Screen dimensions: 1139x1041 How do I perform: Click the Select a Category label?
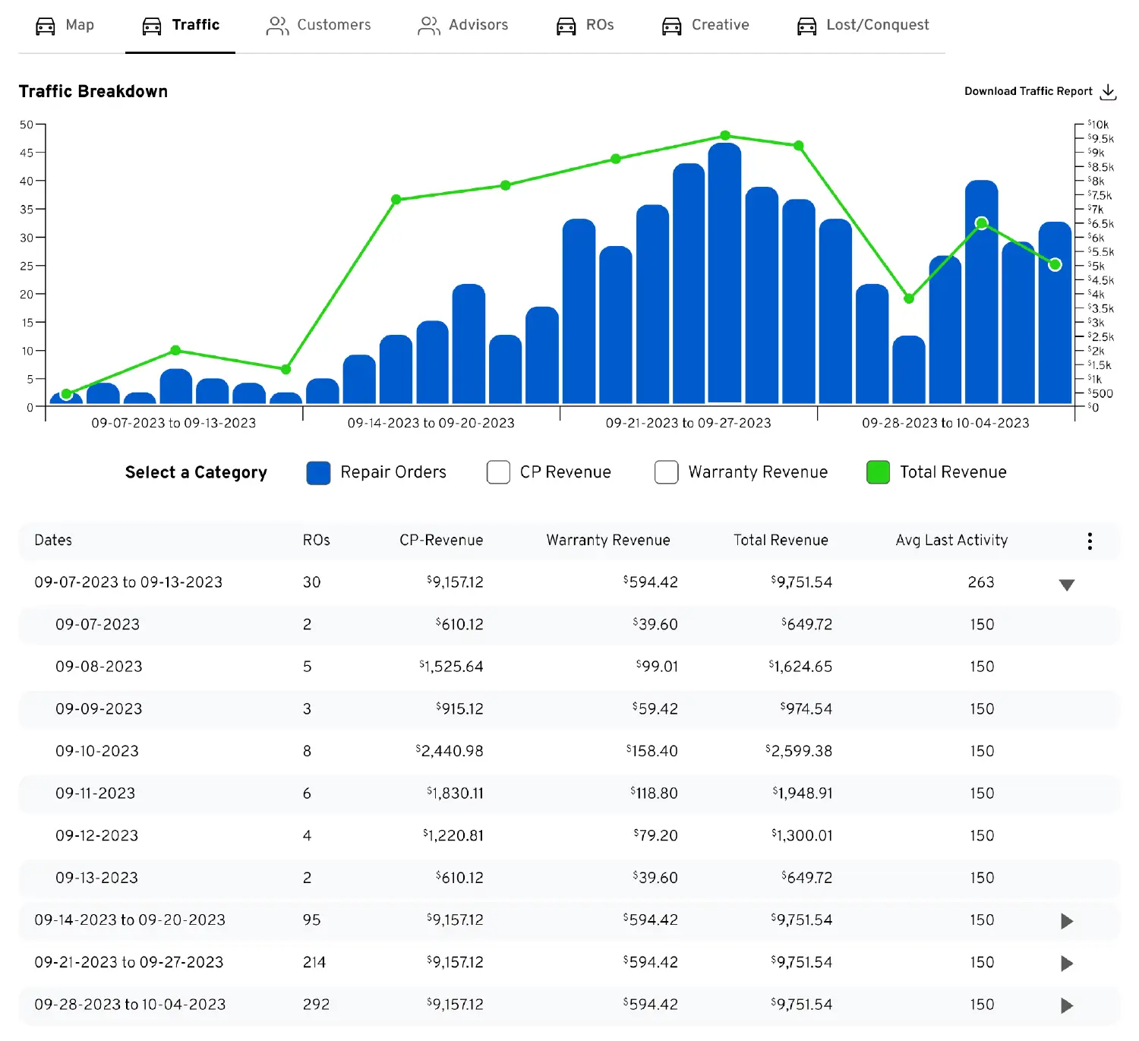click(x=196, y=472)
